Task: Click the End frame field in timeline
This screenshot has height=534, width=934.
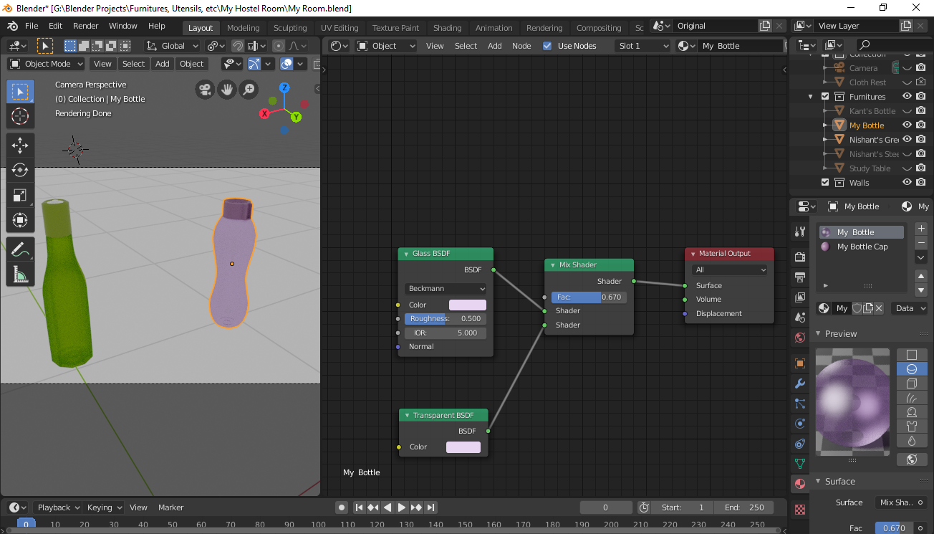Action: [744, 507]
